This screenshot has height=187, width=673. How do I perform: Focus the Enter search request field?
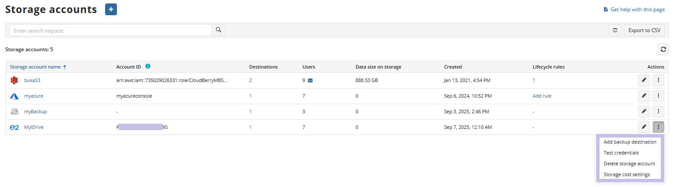[110, 30]
